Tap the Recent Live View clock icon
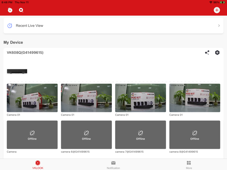Image resolution: width=227 pixels, height=170 pixels. (x=10, y=26)
